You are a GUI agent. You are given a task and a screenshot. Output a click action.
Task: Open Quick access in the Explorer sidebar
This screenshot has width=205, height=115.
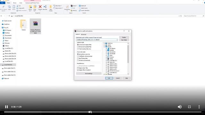(x=6, y=21)
